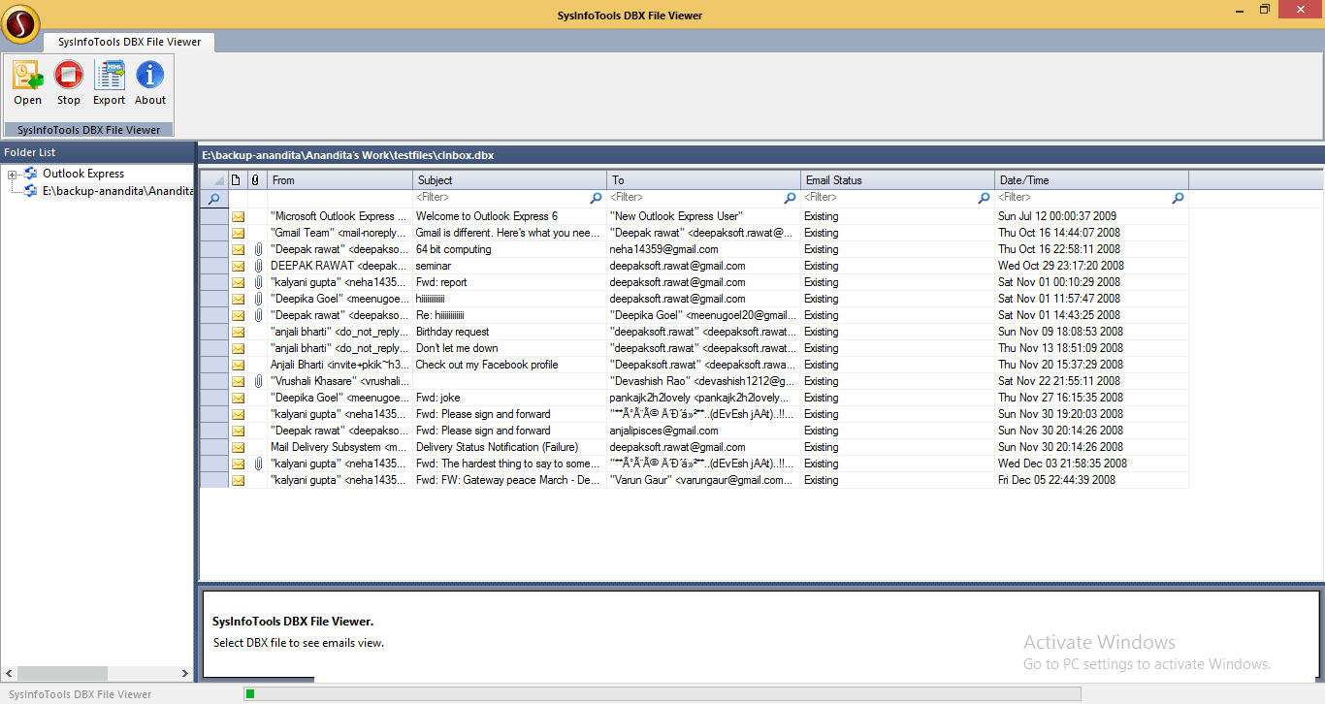This screenshot has width=1325, height=704.
Task: Click the SysInfoTools round logo button
Action: coord(20,23)
